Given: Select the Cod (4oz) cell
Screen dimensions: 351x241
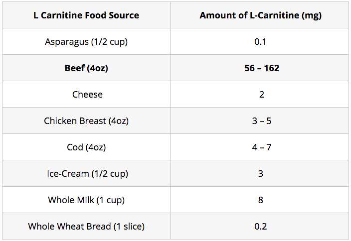Looking at the screenshot, I should click(86, 147).
